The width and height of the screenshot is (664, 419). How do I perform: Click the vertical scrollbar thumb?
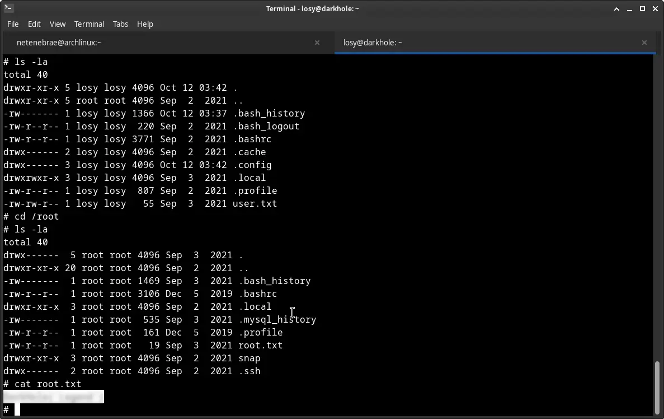click(x=657, y=387)
